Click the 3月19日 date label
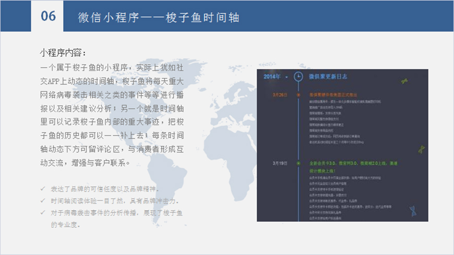The width and height of the screenshot is (454, 255). [x=280, y=163]
